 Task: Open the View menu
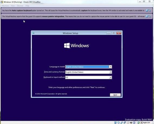point(13,6)
